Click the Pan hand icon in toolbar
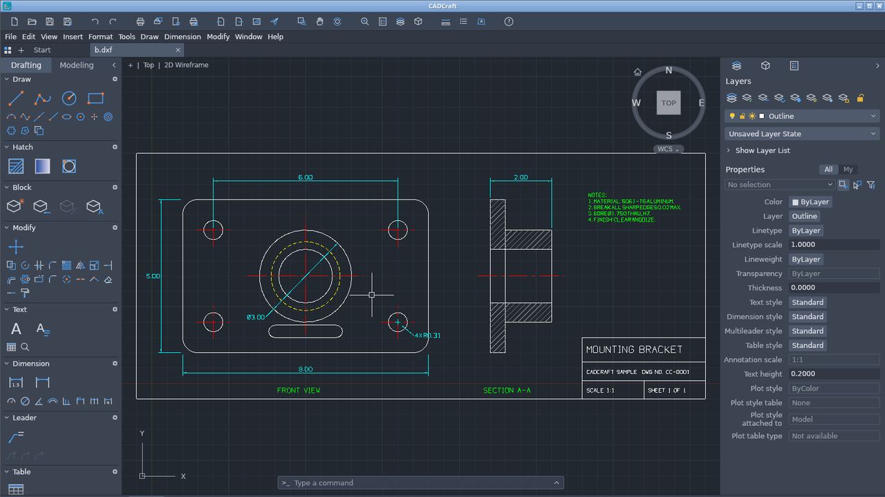This screenshot has height=497, width=885. 319,21
